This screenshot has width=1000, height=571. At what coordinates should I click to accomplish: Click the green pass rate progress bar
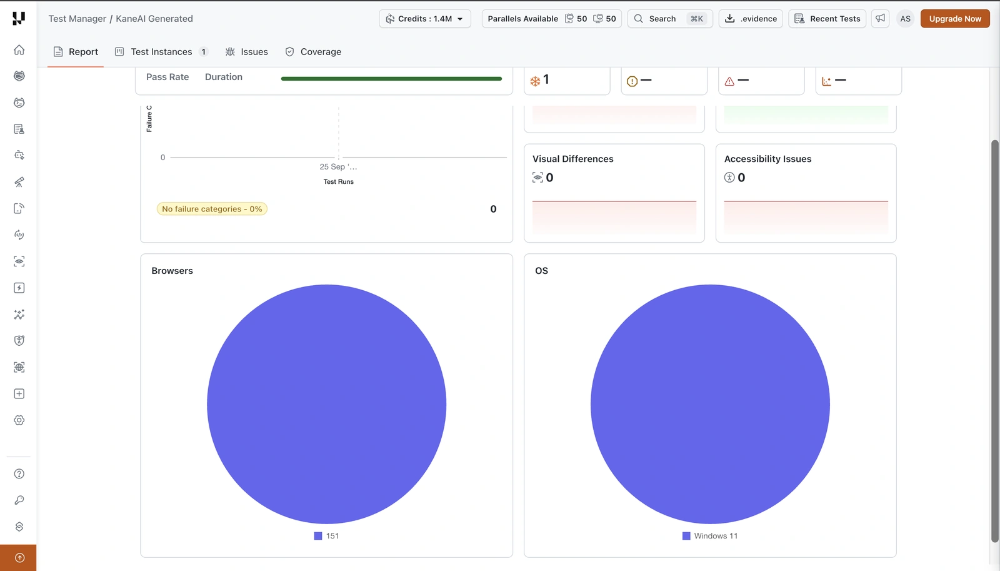tap(391, 79)
